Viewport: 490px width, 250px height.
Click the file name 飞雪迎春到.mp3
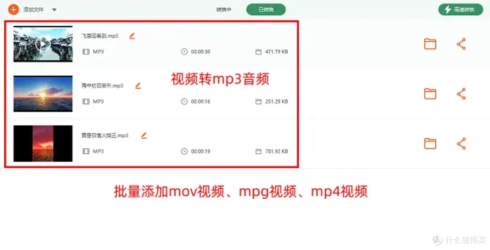(x=100, y=36)
